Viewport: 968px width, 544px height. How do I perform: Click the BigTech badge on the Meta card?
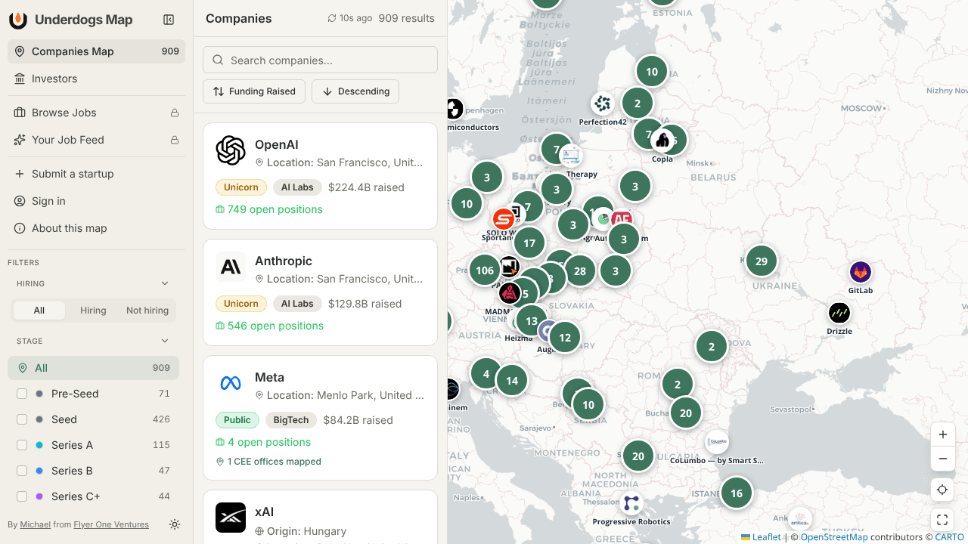click(291, 420)
